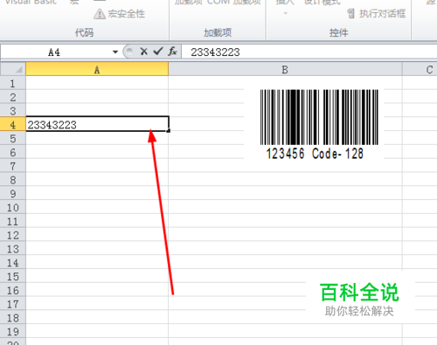Viewport: 437px width, 345px height.
Task: Select column B header
Action: (285, 70)
